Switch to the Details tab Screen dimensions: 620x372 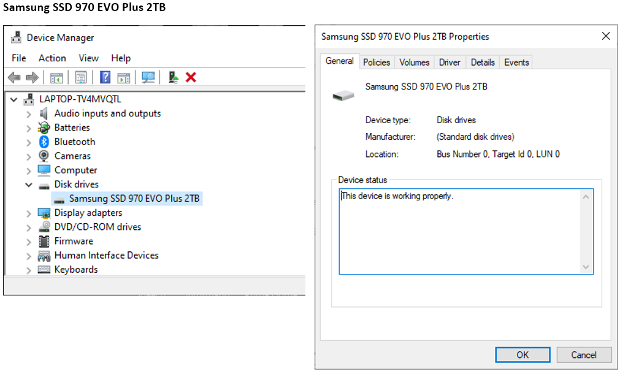(483, 63)
